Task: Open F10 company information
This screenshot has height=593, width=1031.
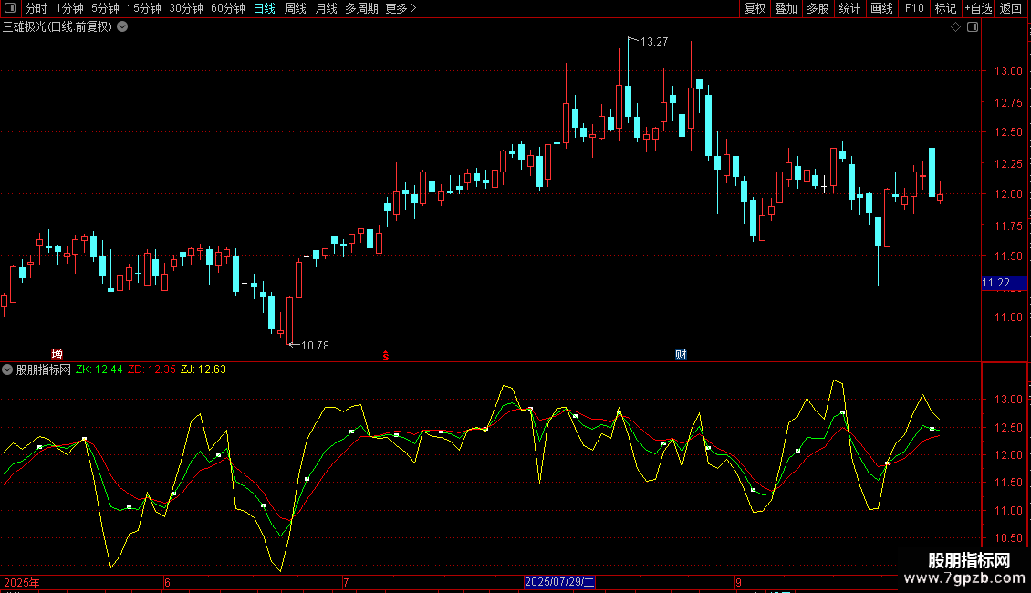Action: tap(914, 8)
